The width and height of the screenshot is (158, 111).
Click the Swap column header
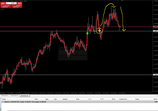pos(137,99)
